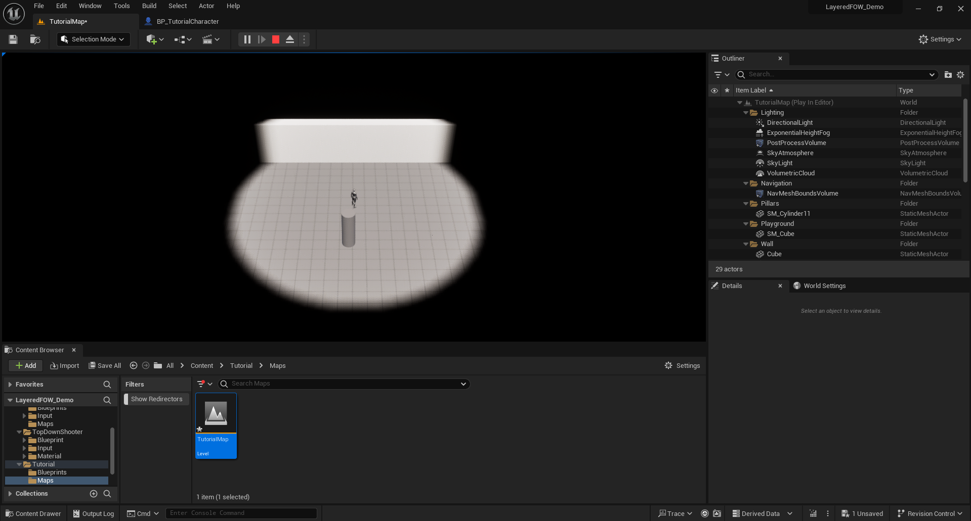Navigate back in Content Browser history
The image size is (971, 521).
click(134, 366)
